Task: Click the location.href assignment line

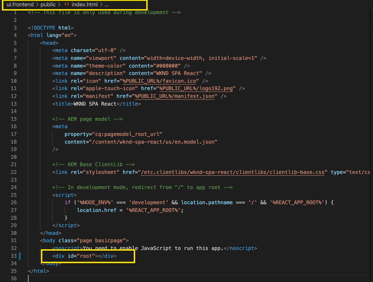Action: [x=130, y=210]
